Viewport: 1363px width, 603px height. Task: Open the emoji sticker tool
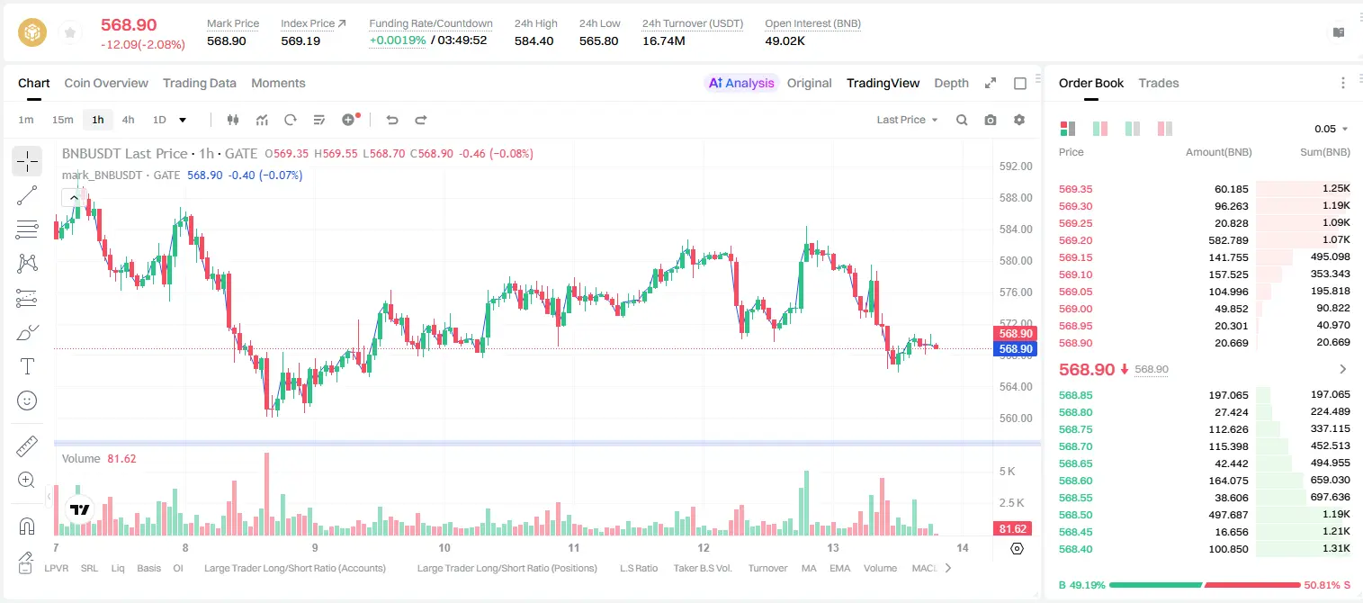(x=27, y=400)
